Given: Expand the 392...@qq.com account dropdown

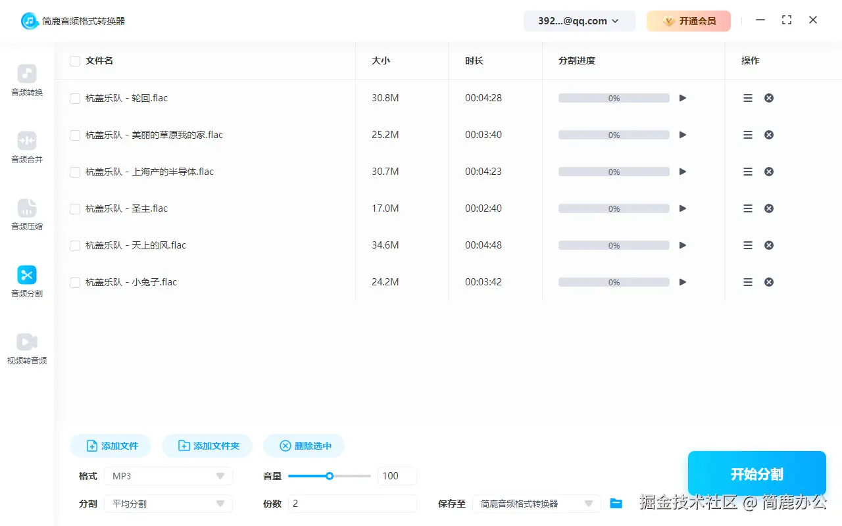Looking at the screenshot, I should pyautogui.click(x=580, y=21).
